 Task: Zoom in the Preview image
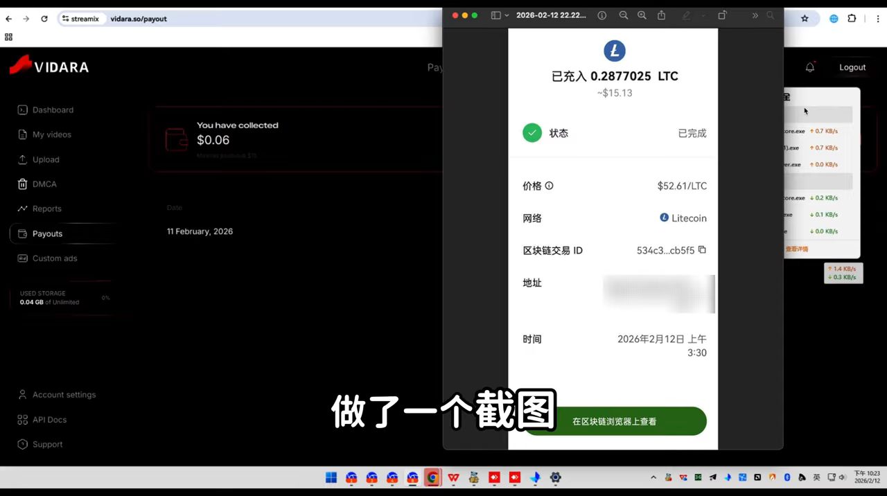(x=642, y=15)
